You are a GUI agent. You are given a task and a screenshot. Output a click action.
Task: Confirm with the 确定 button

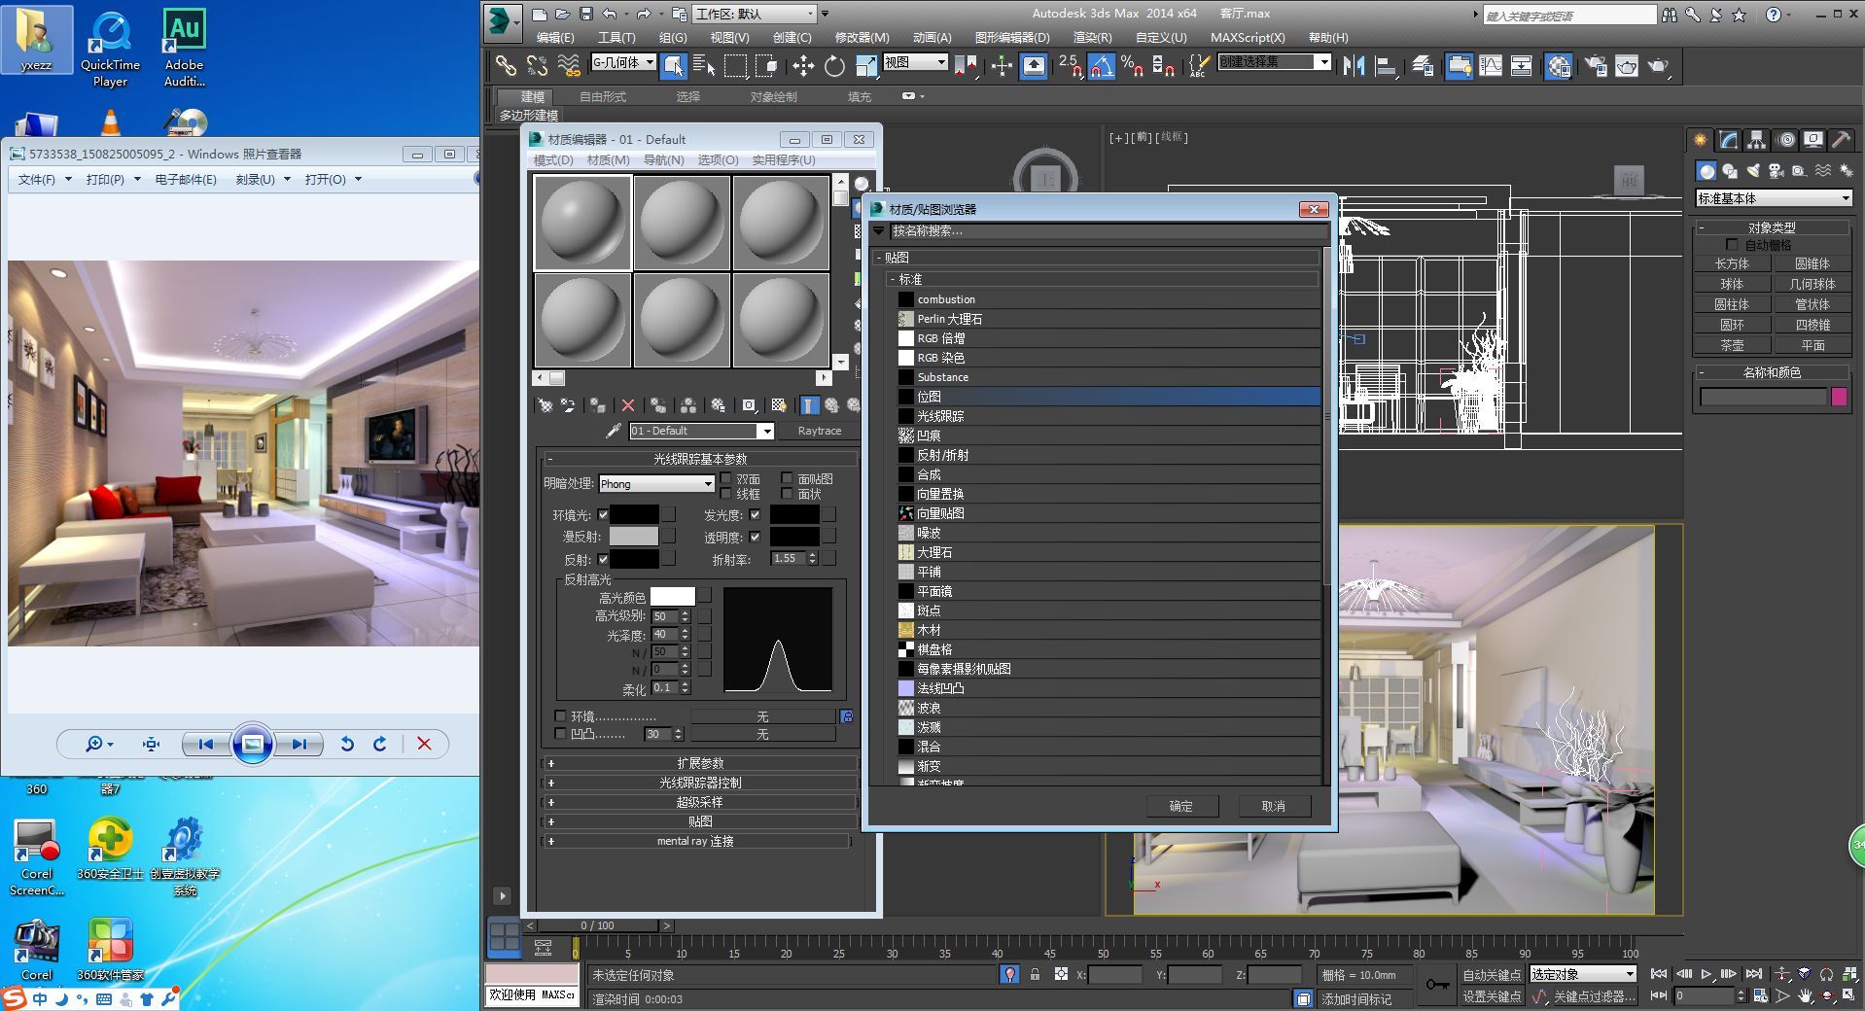tap(1180, 806)
